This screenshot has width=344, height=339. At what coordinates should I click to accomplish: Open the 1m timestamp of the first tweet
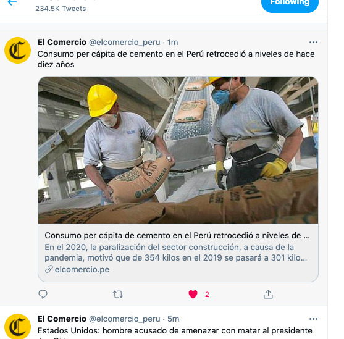(173, 43)
